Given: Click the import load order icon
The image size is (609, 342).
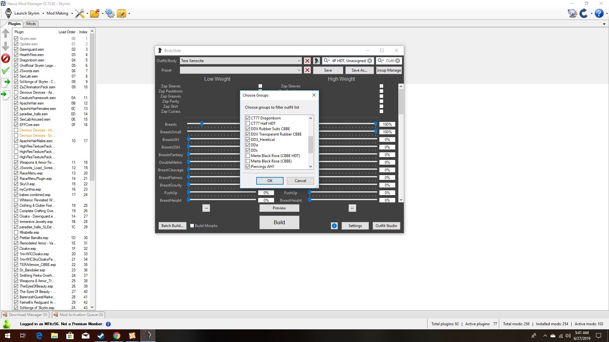Looking at the screenshot, I should [5, 95].
